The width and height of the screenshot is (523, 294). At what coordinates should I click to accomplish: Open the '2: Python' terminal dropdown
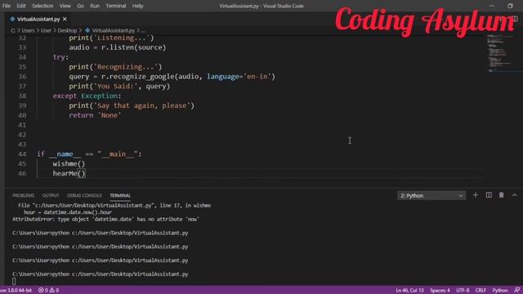(x=431, y=196)
